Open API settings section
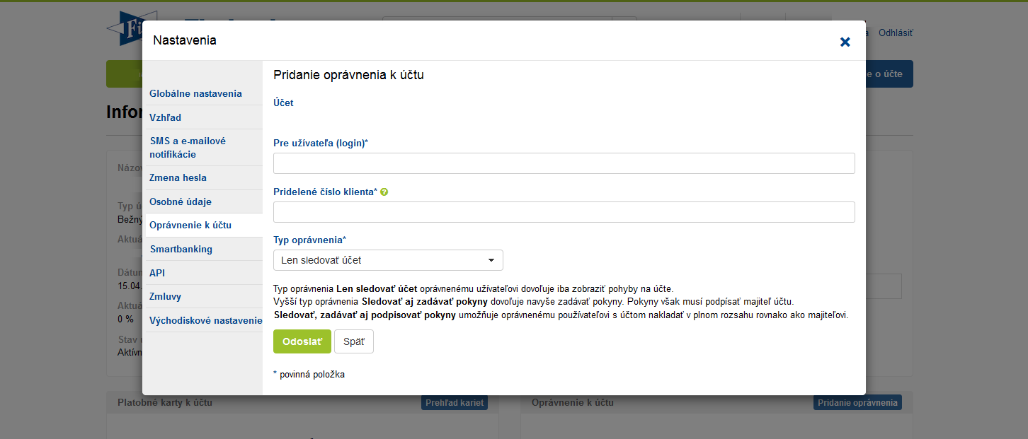Image resolution: width=1028 pixels, height=439 pixels. (x=157, y=273)
